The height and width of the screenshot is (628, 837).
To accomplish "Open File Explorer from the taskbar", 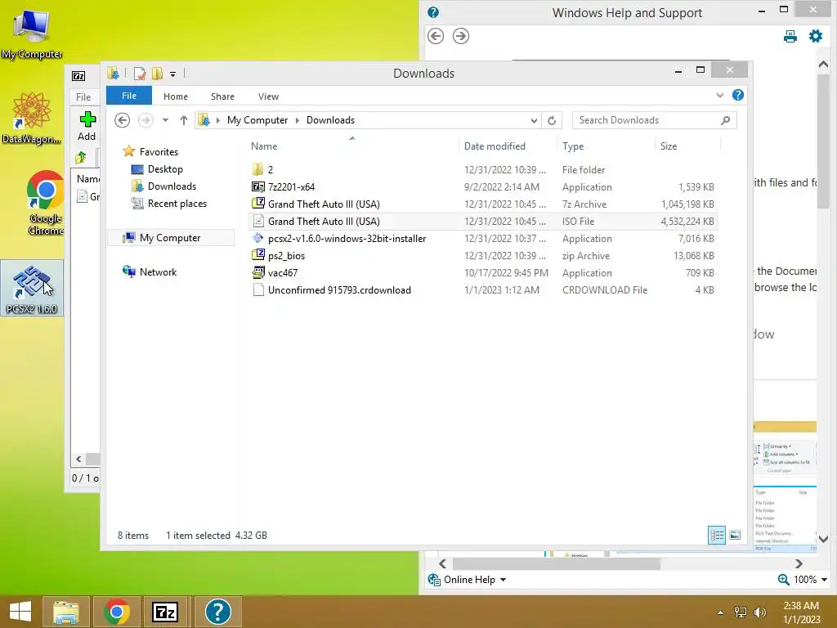I will [x=65, y=612].
